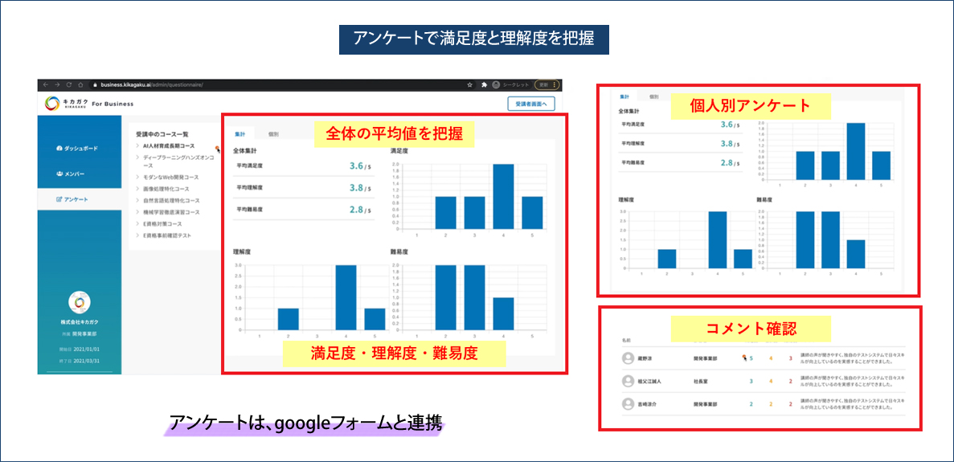
Task: Click tallest bar (4) in main 理解度 chart
Action: point(346,298)
